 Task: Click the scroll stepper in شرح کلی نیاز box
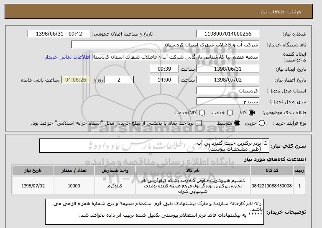point(266,143)
